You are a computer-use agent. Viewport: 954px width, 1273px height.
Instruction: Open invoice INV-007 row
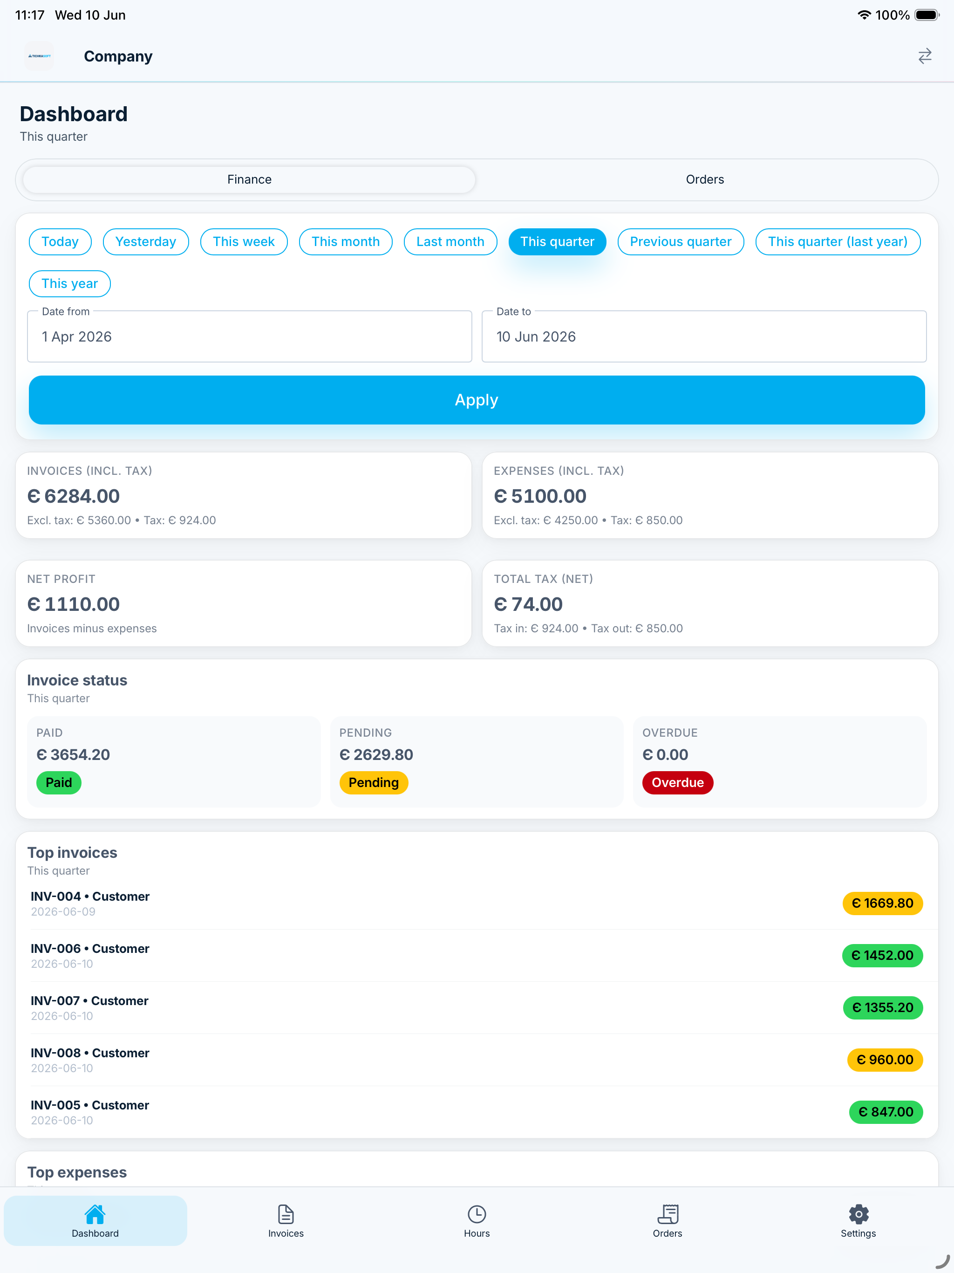(x=477, y=1008)
